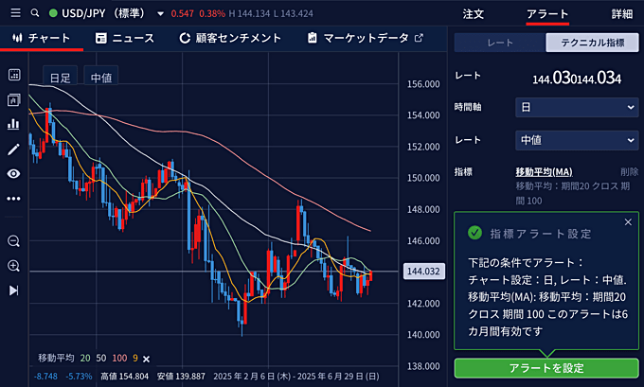644x387 pixels.
Task: Open the three-dot more options icon
Action: [13, 199]
